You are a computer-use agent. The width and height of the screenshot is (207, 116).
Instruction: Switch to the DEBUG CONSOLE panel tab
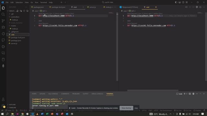click(x=97, y=94)
